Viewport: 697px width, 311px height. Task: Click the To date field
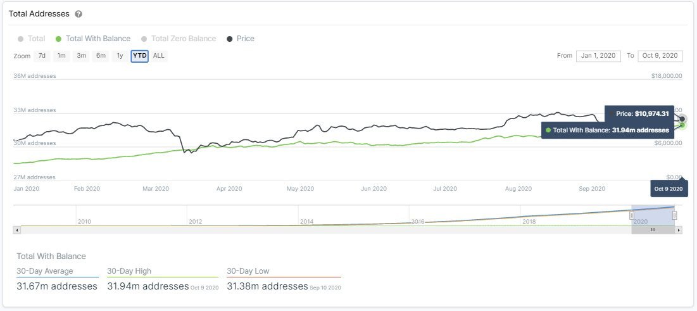[x=660, y=56]
